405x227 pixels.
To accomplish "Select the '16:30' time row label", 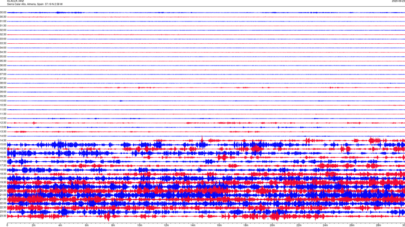I will pos(3,157).
